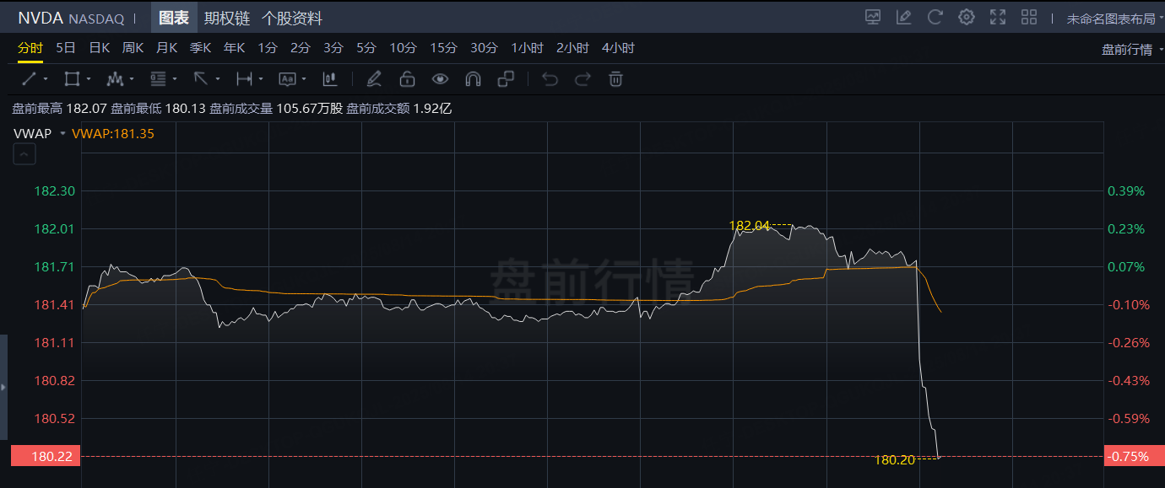Switch to the 图表 tab

[x=174, y=18]
